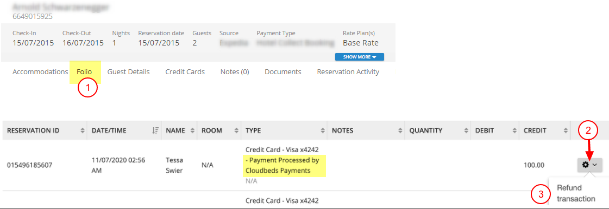
Task: Open the Guest Details tab
Action: click(129, 71)
